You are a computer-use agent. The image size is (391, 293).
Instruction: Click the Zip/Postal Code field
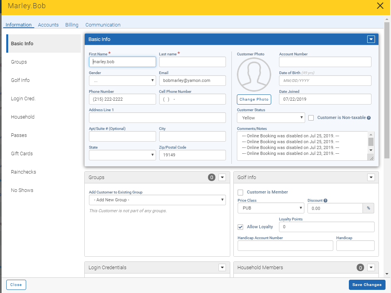[x=192, y=155]
